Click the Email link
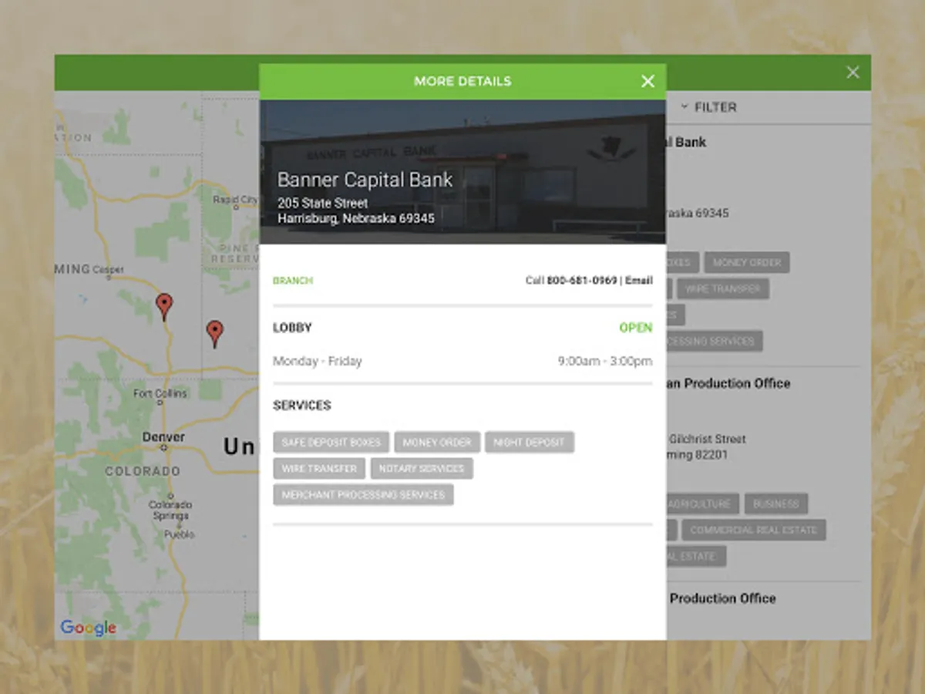 pos(641,281)
